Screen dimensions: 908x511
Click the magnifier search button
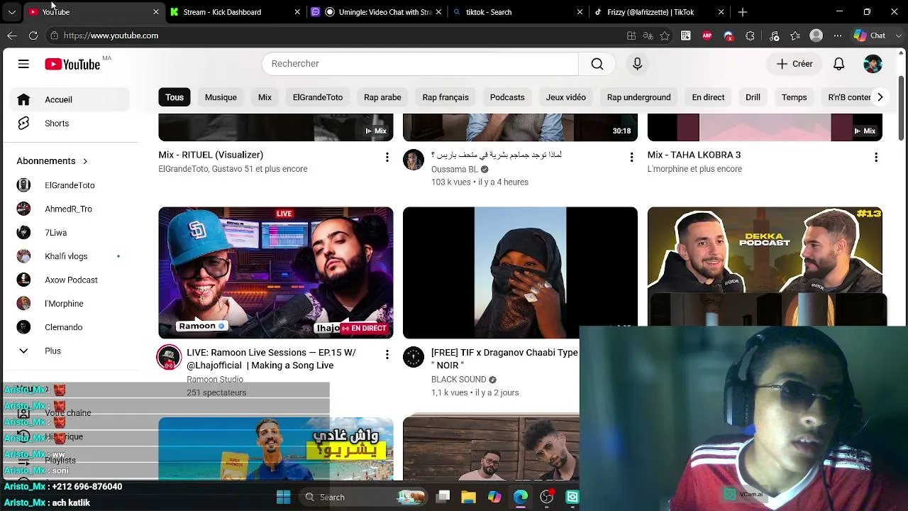click(597, 64)
